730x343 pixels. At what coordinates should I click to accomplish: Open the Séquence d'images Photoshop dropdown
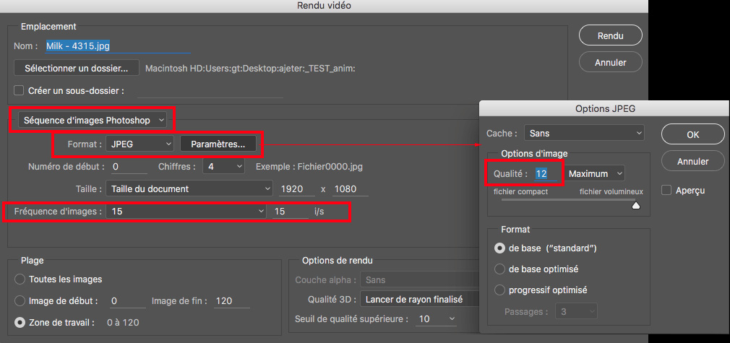pos(93,120)
